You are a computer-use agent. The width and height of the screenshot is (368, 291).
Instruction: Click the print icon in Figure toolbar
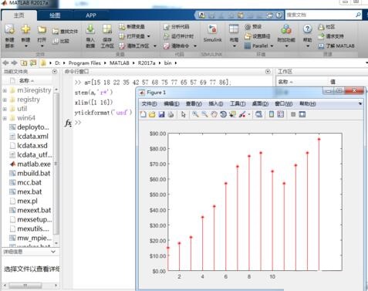point(170,114)
